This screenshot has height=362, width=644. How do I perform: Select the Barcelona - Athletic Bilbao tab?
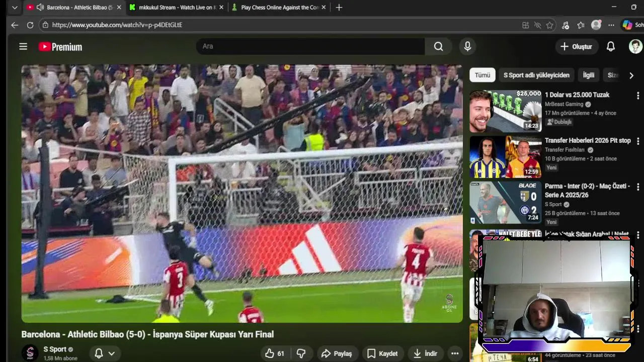[73, 8]
